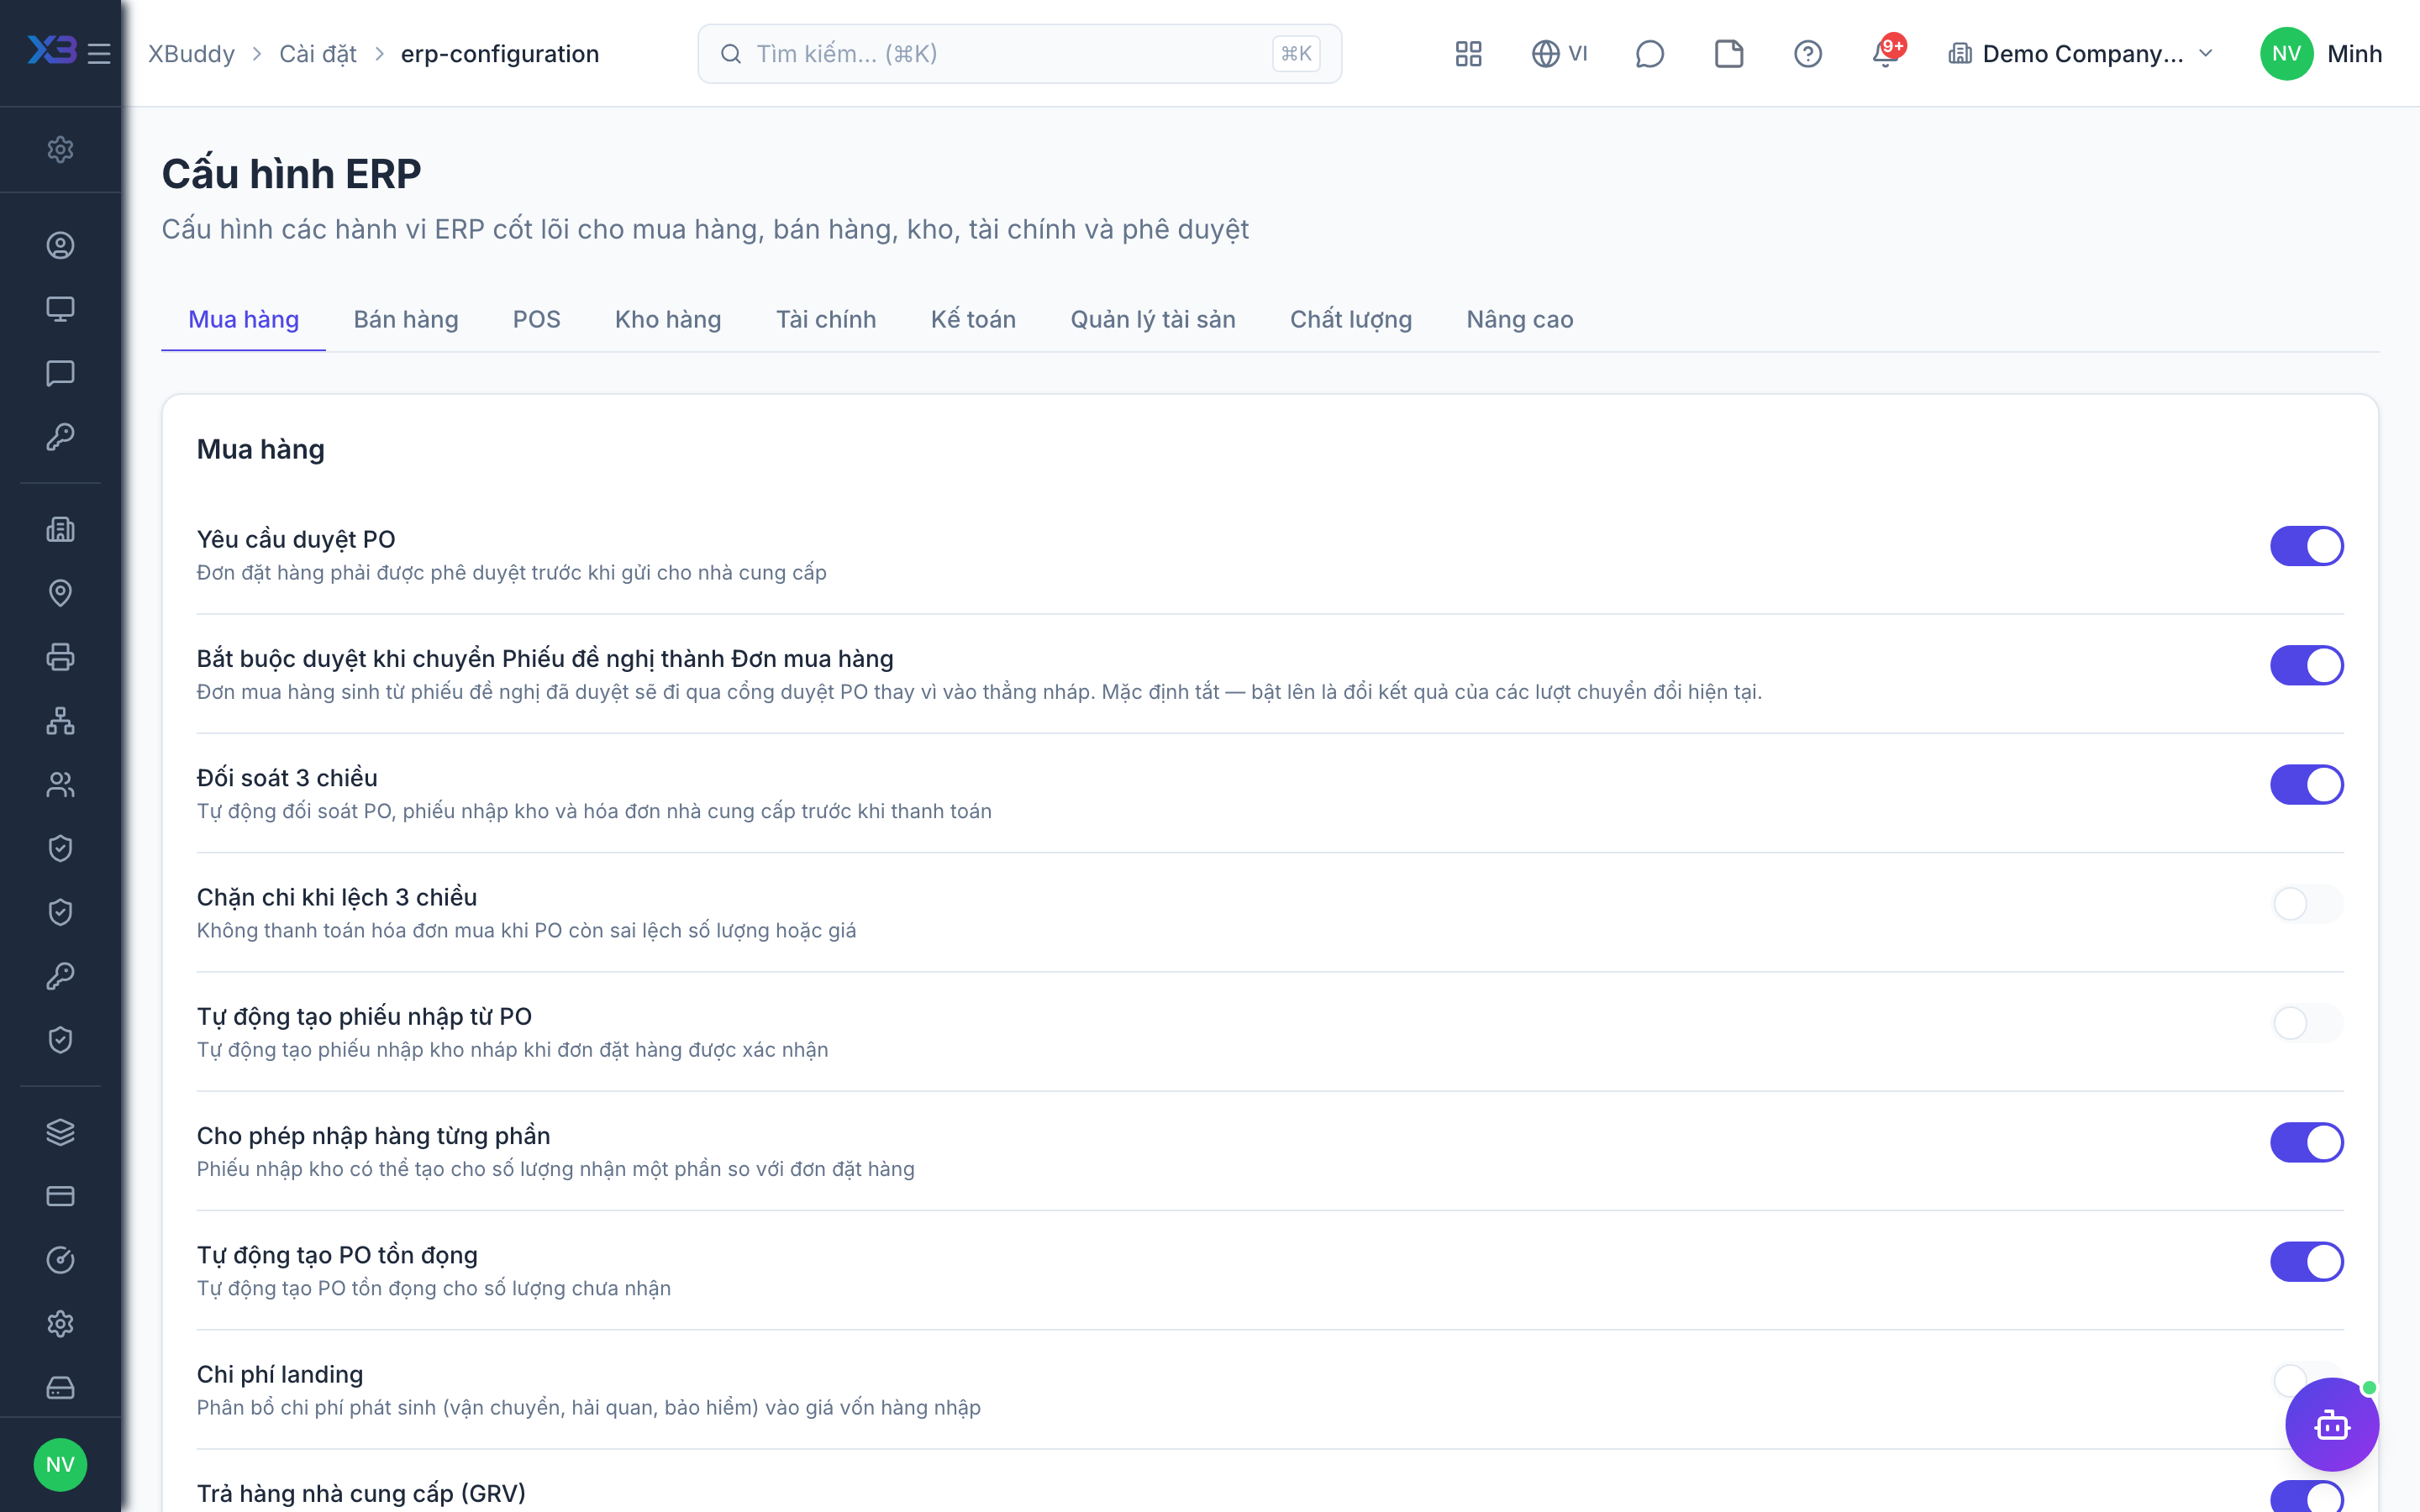This screenshot has width=2420, height=1512.
Task: Toggle Bắt buộc duyệt khi chuyển Phiếu đề nghị
Action: 2306,665
